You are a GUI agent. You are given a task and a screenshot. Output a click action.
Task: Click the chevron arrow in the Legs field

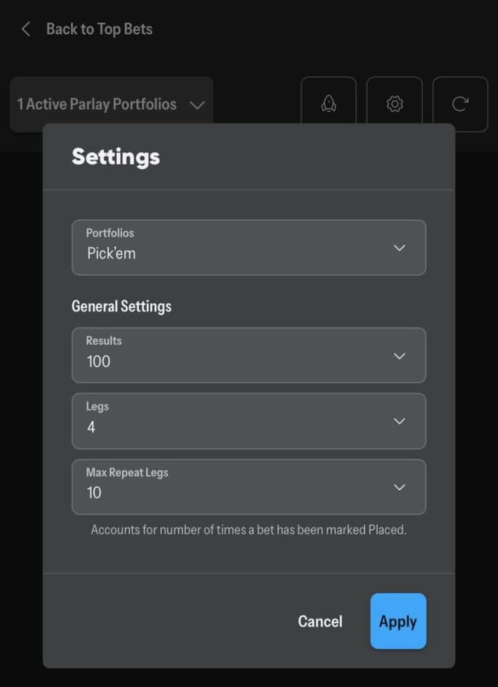399,421
